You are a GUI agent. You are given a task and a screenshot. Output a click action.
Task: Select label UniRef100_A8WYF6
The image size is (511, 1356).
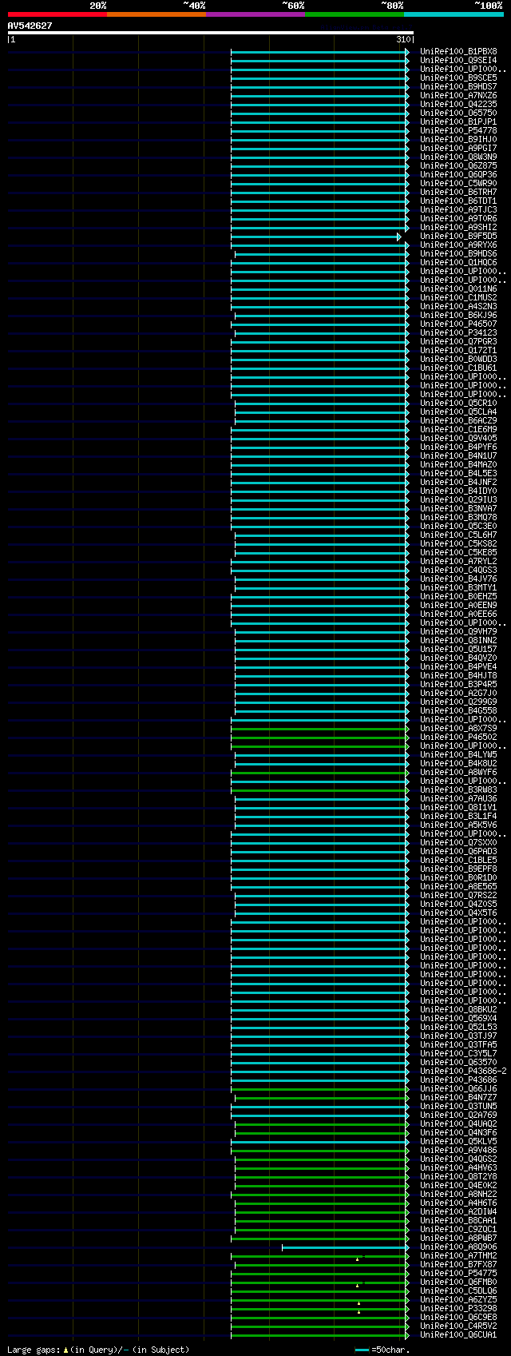458,772
